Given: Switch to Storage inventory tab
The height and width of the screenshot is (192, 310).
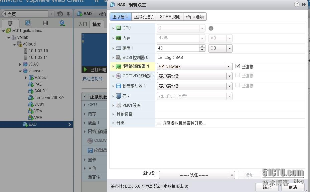Looking at the screenshot, I should click(45, 23).
